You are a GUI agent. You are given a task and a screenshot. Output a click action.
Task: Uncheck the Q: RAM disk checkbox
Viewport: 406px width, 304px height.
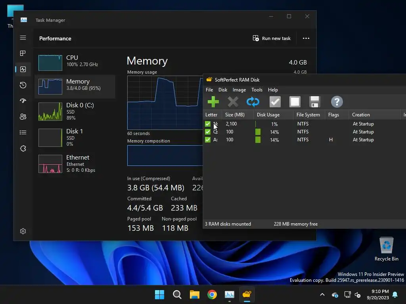click(208, 132)
